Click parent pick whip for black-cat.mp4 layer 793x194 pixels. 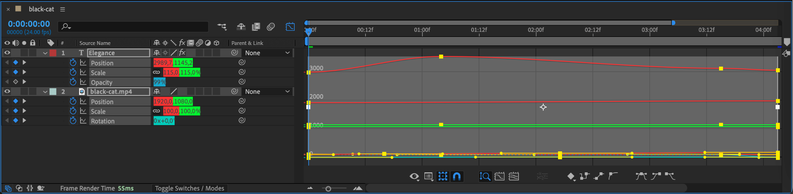234,91
